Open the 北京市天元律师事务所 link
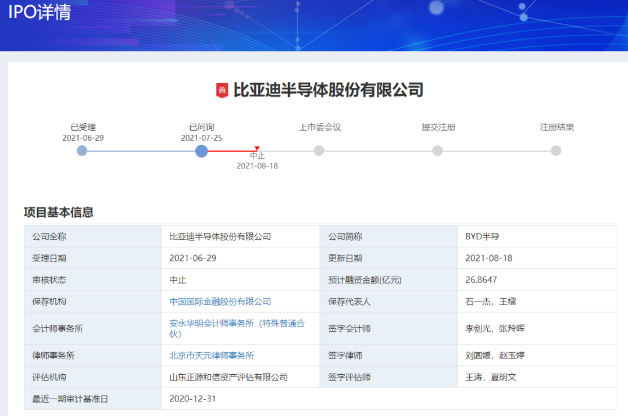628x416 pixels. tap(210, 355)
